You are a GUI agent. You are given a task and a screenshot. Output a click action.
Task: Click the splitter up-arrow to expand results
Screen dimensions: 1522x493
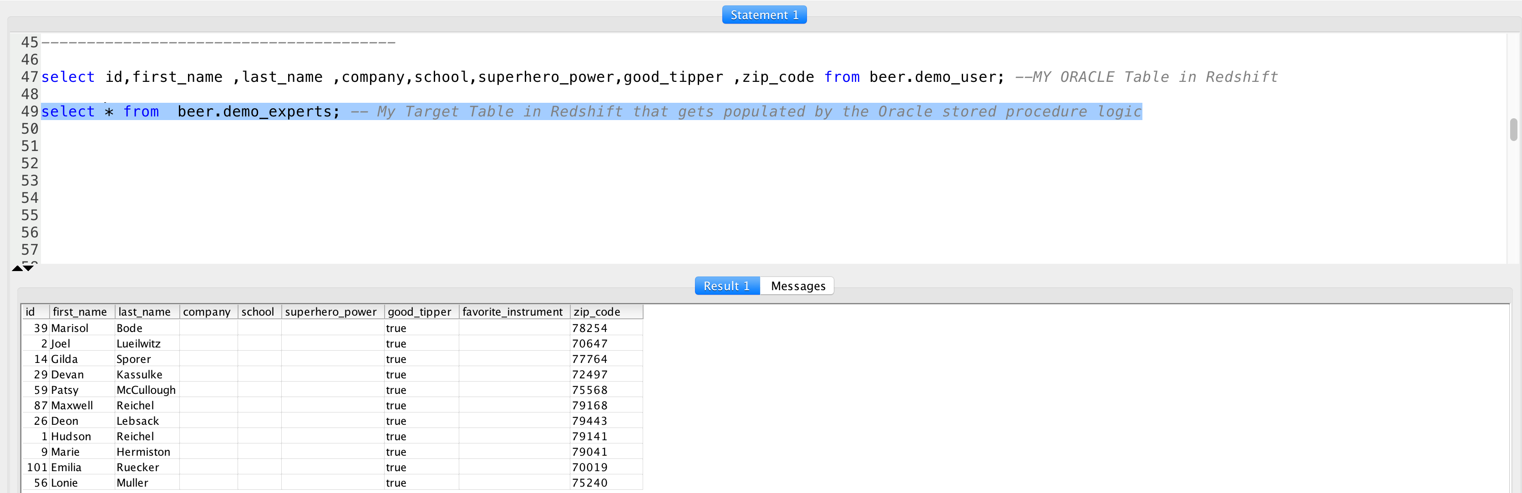point(17,268)
